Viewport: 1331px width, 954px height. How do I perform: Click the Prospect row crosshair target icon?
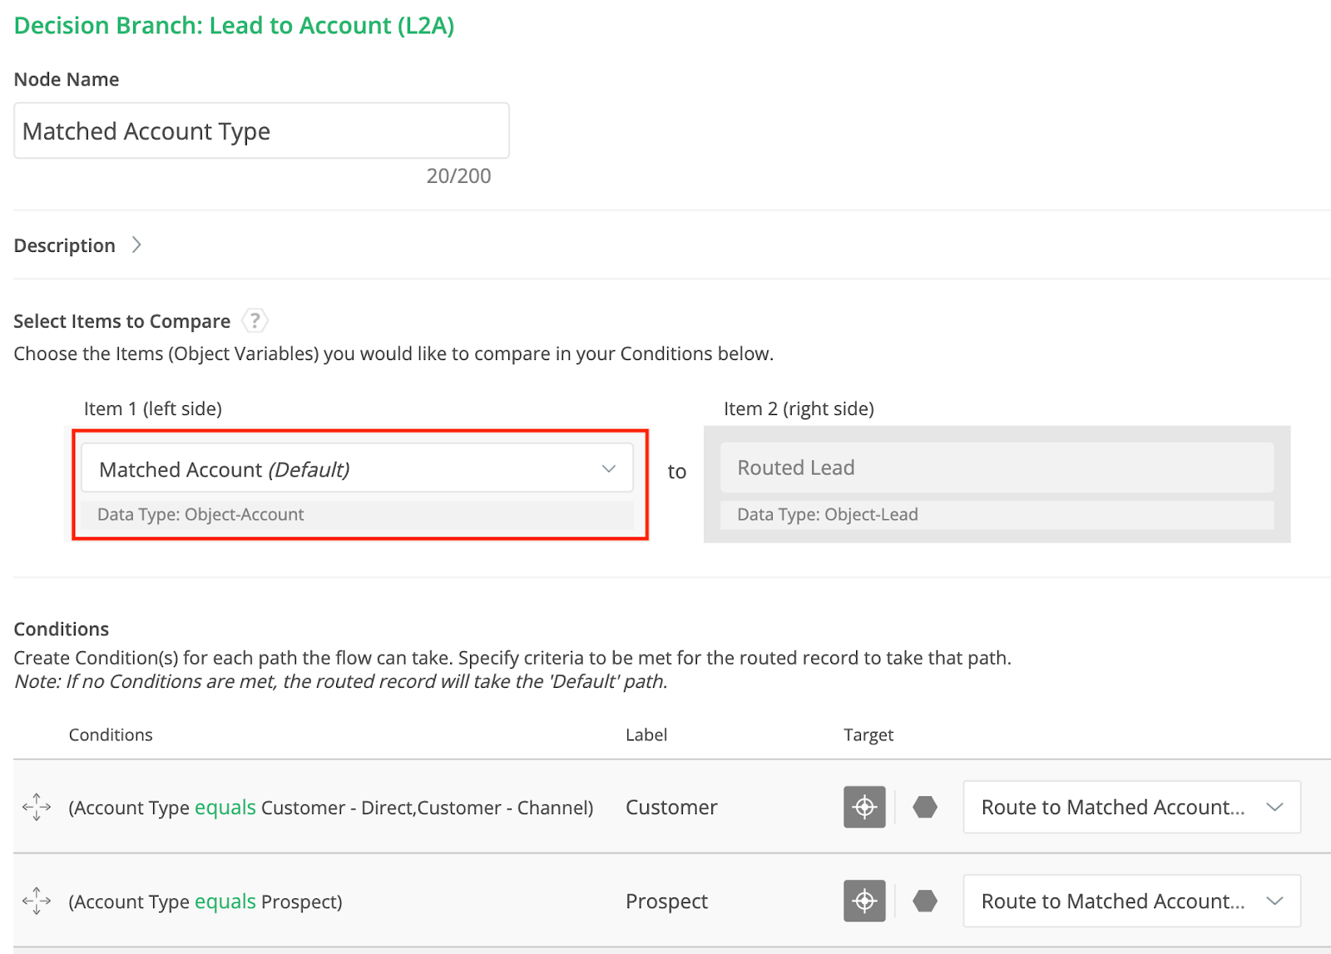pyautogui.click(x=864, y=901)
